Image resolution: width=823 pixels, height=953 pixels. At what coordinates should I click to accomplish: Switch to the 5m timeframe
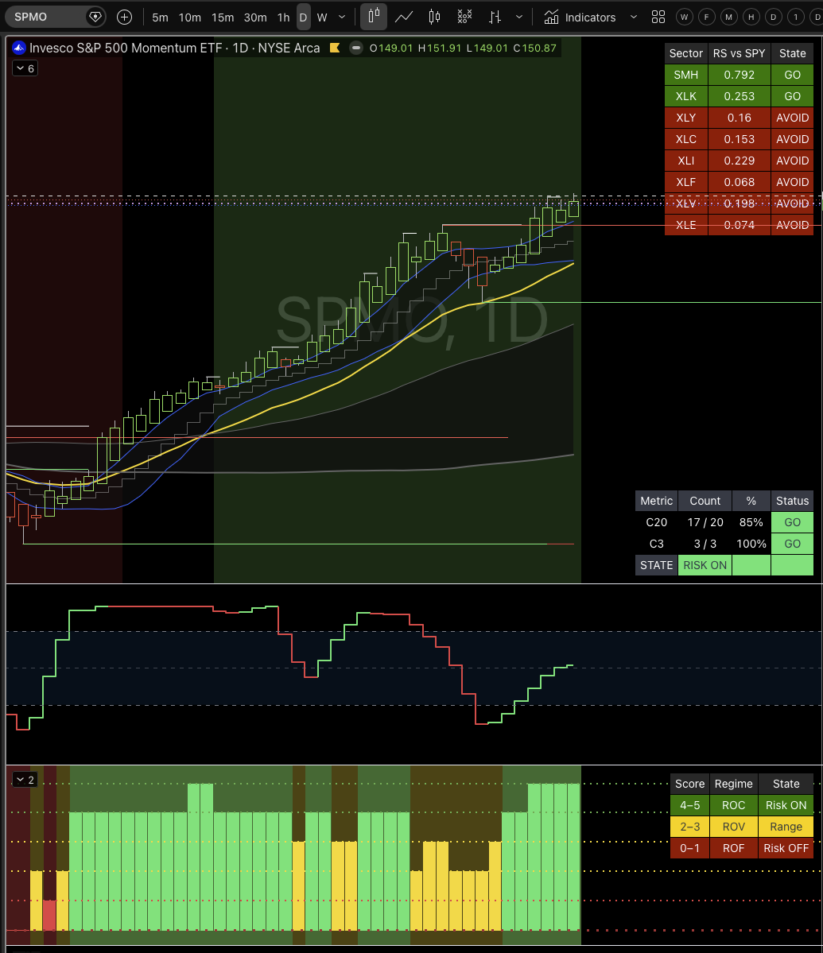(160, 17)
